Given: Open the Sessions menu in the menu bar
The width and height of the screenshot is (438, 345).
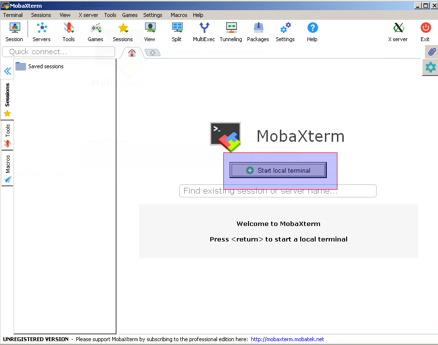Looking at the screenshot, I should 41,15.
